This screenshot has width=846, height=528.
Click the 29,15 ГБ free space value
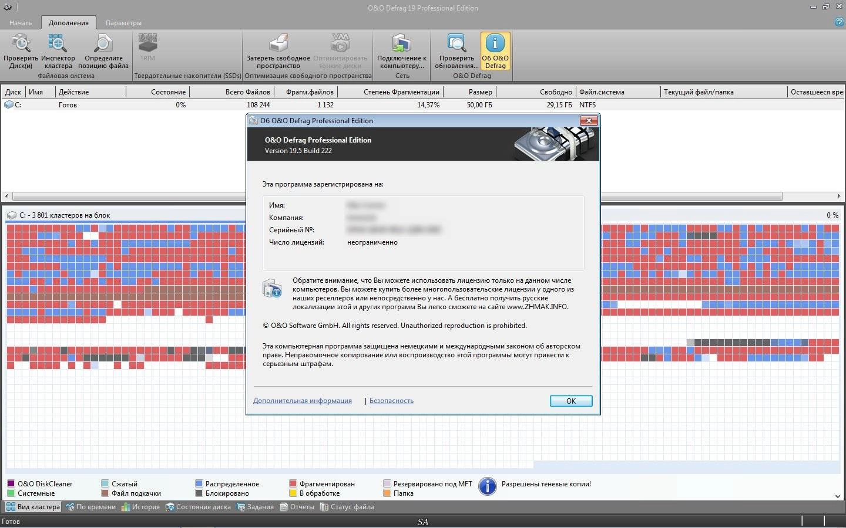pos(559,105)
